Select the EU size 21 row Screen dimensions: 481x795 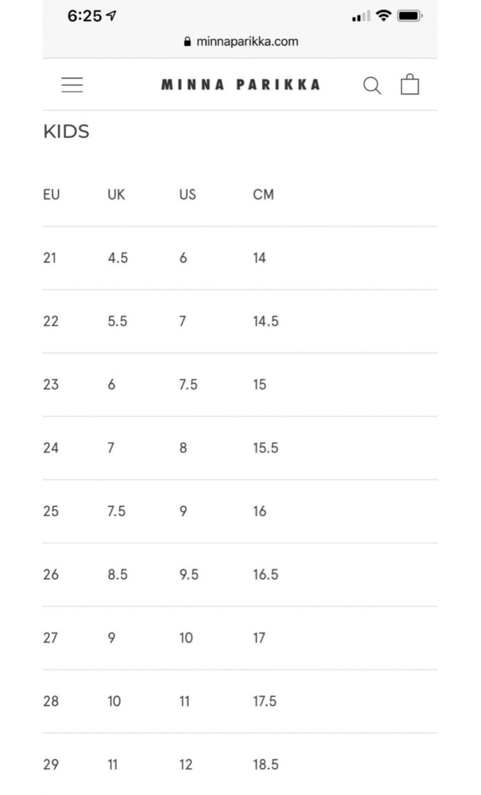pyautogui.click(x=240, y=258)
